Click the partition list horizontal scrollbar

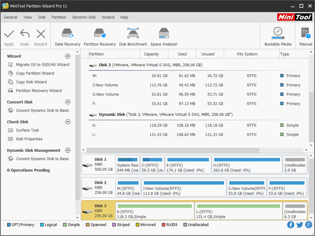pos(173,150)
